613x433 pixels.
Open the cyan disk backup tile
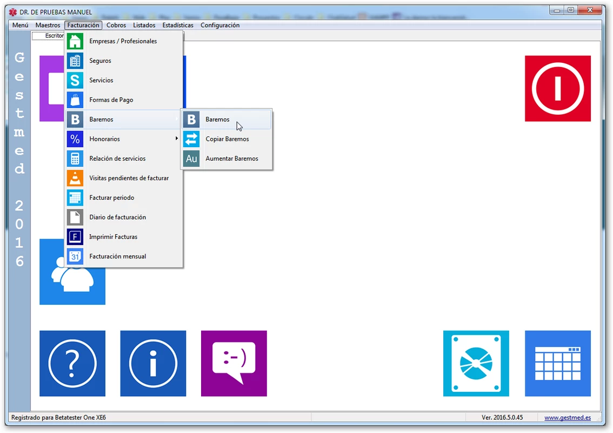(x=476, y=363)
